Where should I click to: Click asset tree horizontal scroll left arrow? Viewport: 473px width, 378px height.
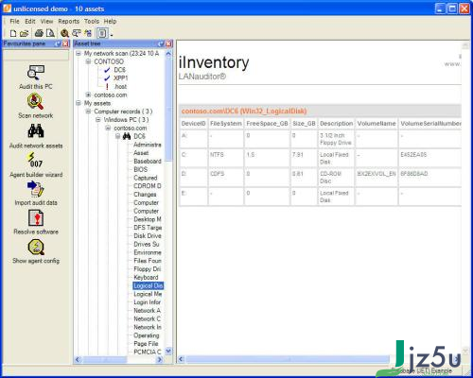pyautogui.click(x=78, y=359)
